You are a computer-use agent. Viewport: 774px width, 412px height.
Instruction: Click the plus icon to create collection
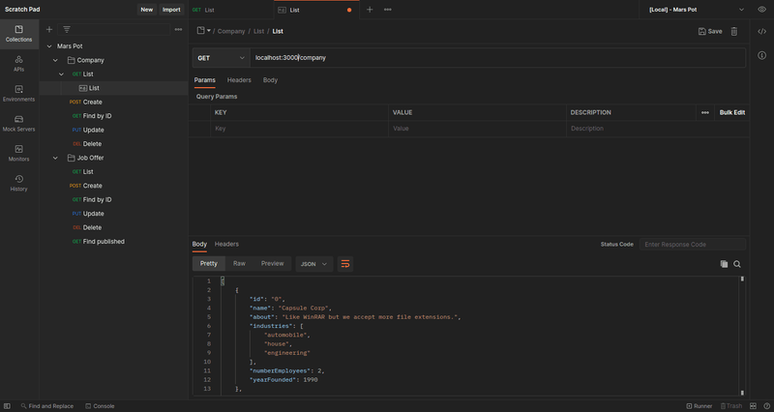pyautogui.click(x=49, y=30)
